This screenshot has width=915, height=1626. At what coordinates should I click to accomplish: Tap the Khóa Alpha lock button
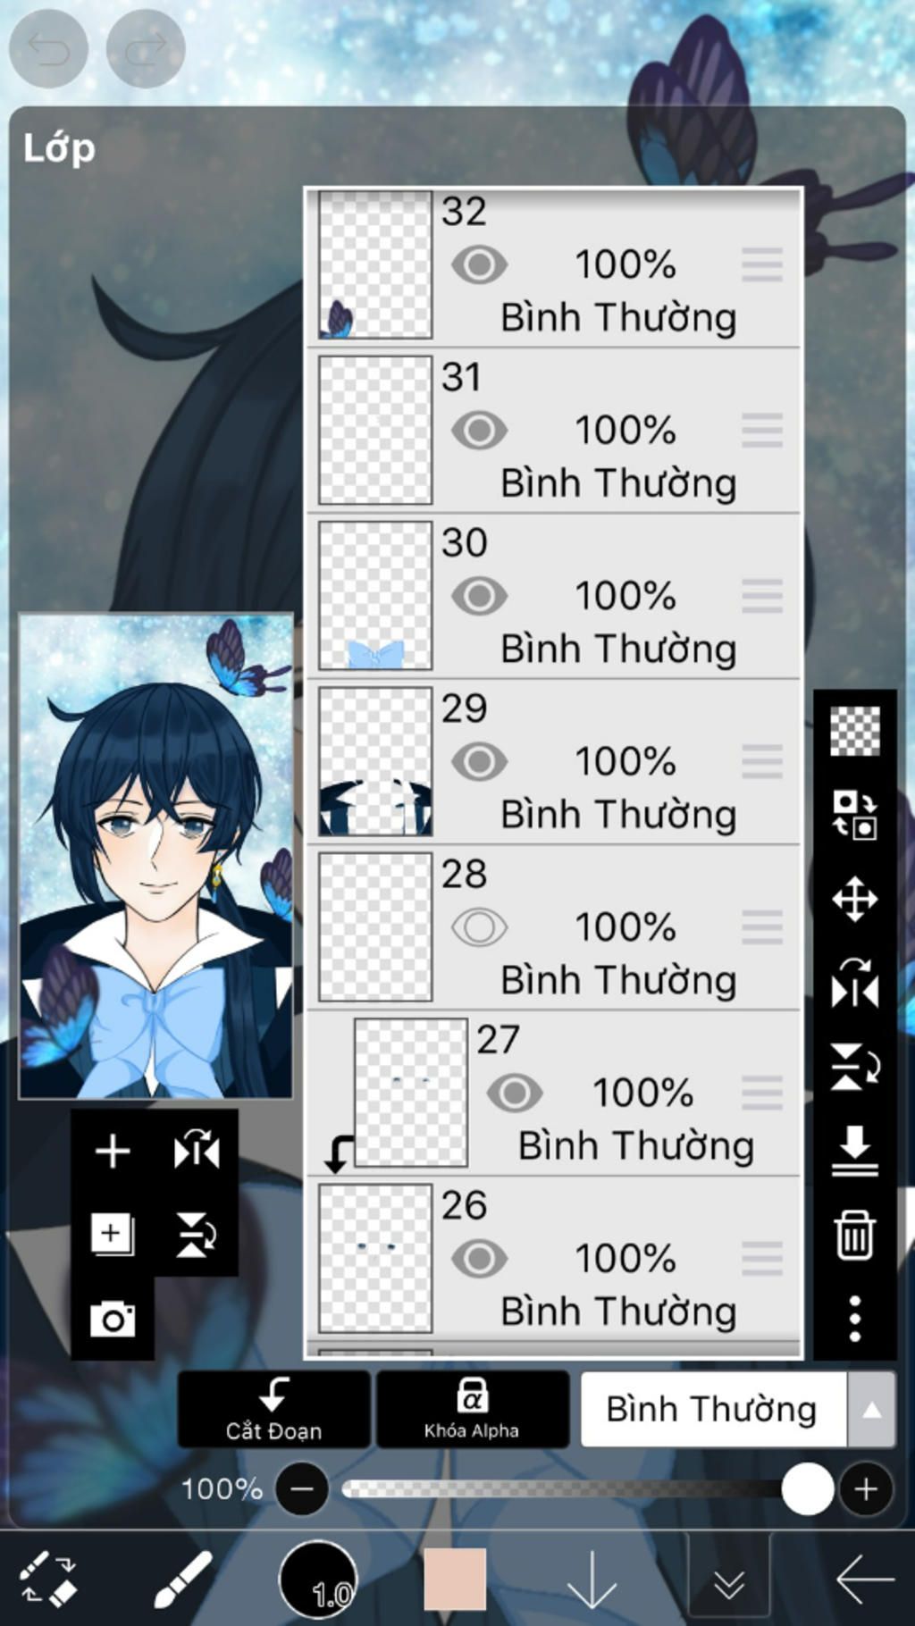point(472,1409)
